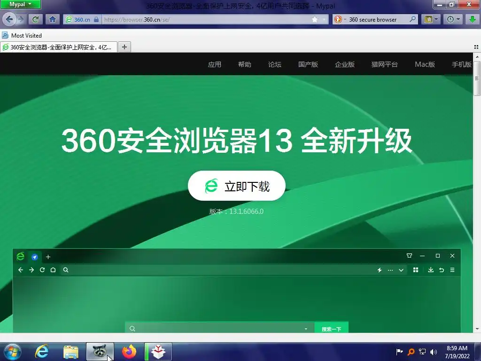Open the 应用 navigation link
This screenshot has height=361, width=481.
click(214, 64)
